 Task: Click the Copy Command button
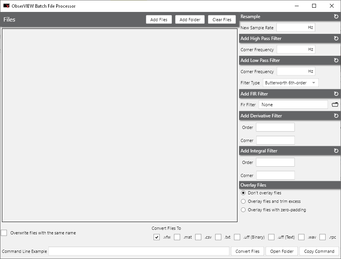[319, 251]
